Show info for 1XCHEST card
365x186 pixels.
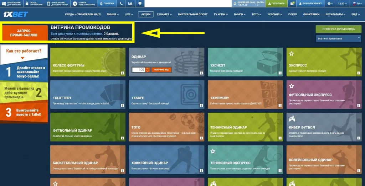[280, 73]
